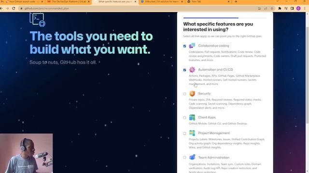The image size is (309, 173).
Task: Open a new tab with the plus icon
Action: point(236,2)
